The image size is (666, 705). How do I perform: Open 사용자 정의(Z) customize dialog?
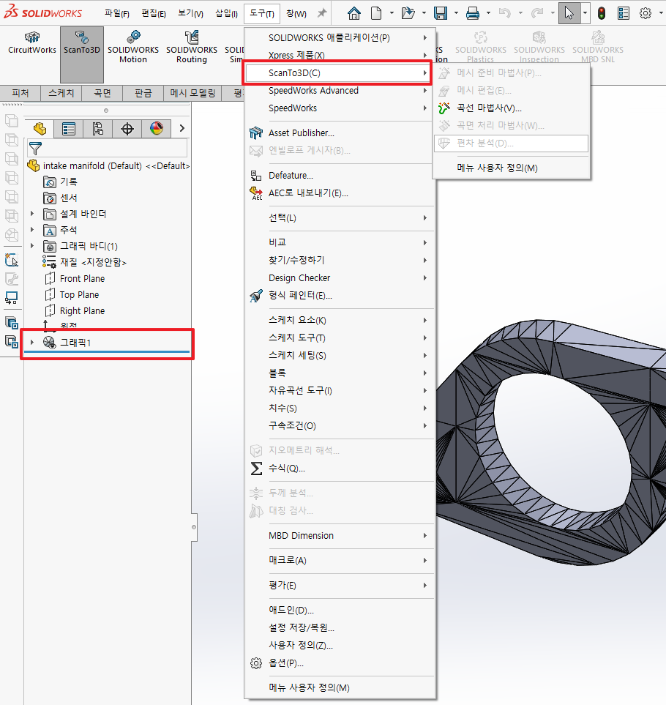point(301,646)
